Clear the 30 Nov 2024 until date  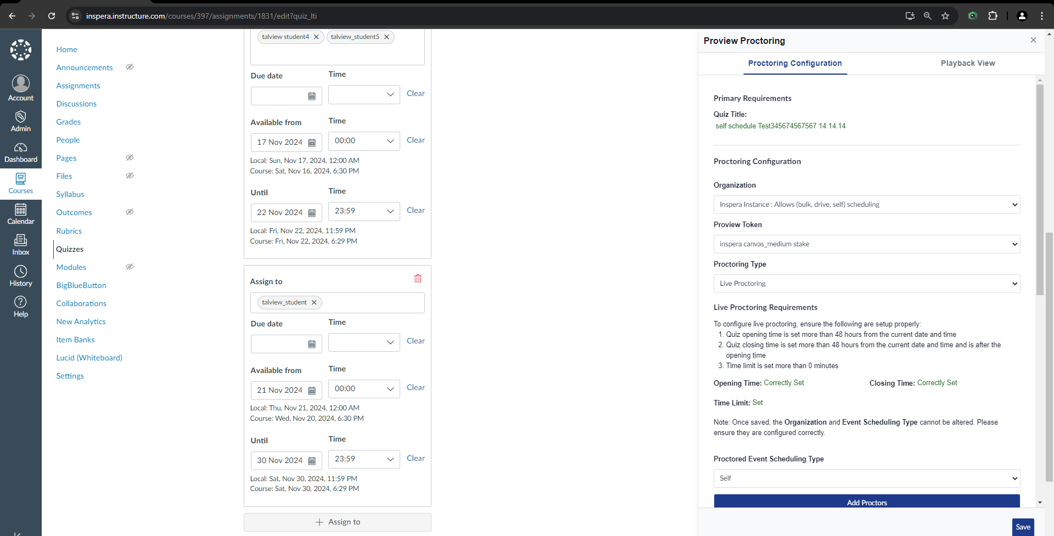coord(416,458)
